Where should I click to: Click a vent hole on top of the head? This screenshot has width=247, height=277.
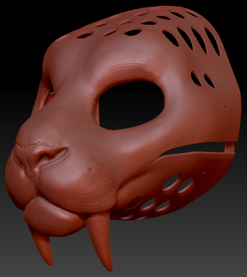click(133, 32)
